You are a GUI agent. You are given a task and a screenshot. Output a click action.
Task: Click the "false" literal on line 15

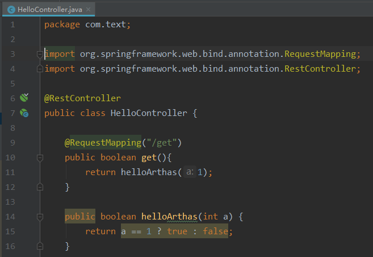216,231
